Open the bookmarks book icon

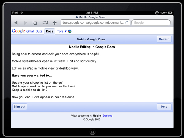[45, 23]
